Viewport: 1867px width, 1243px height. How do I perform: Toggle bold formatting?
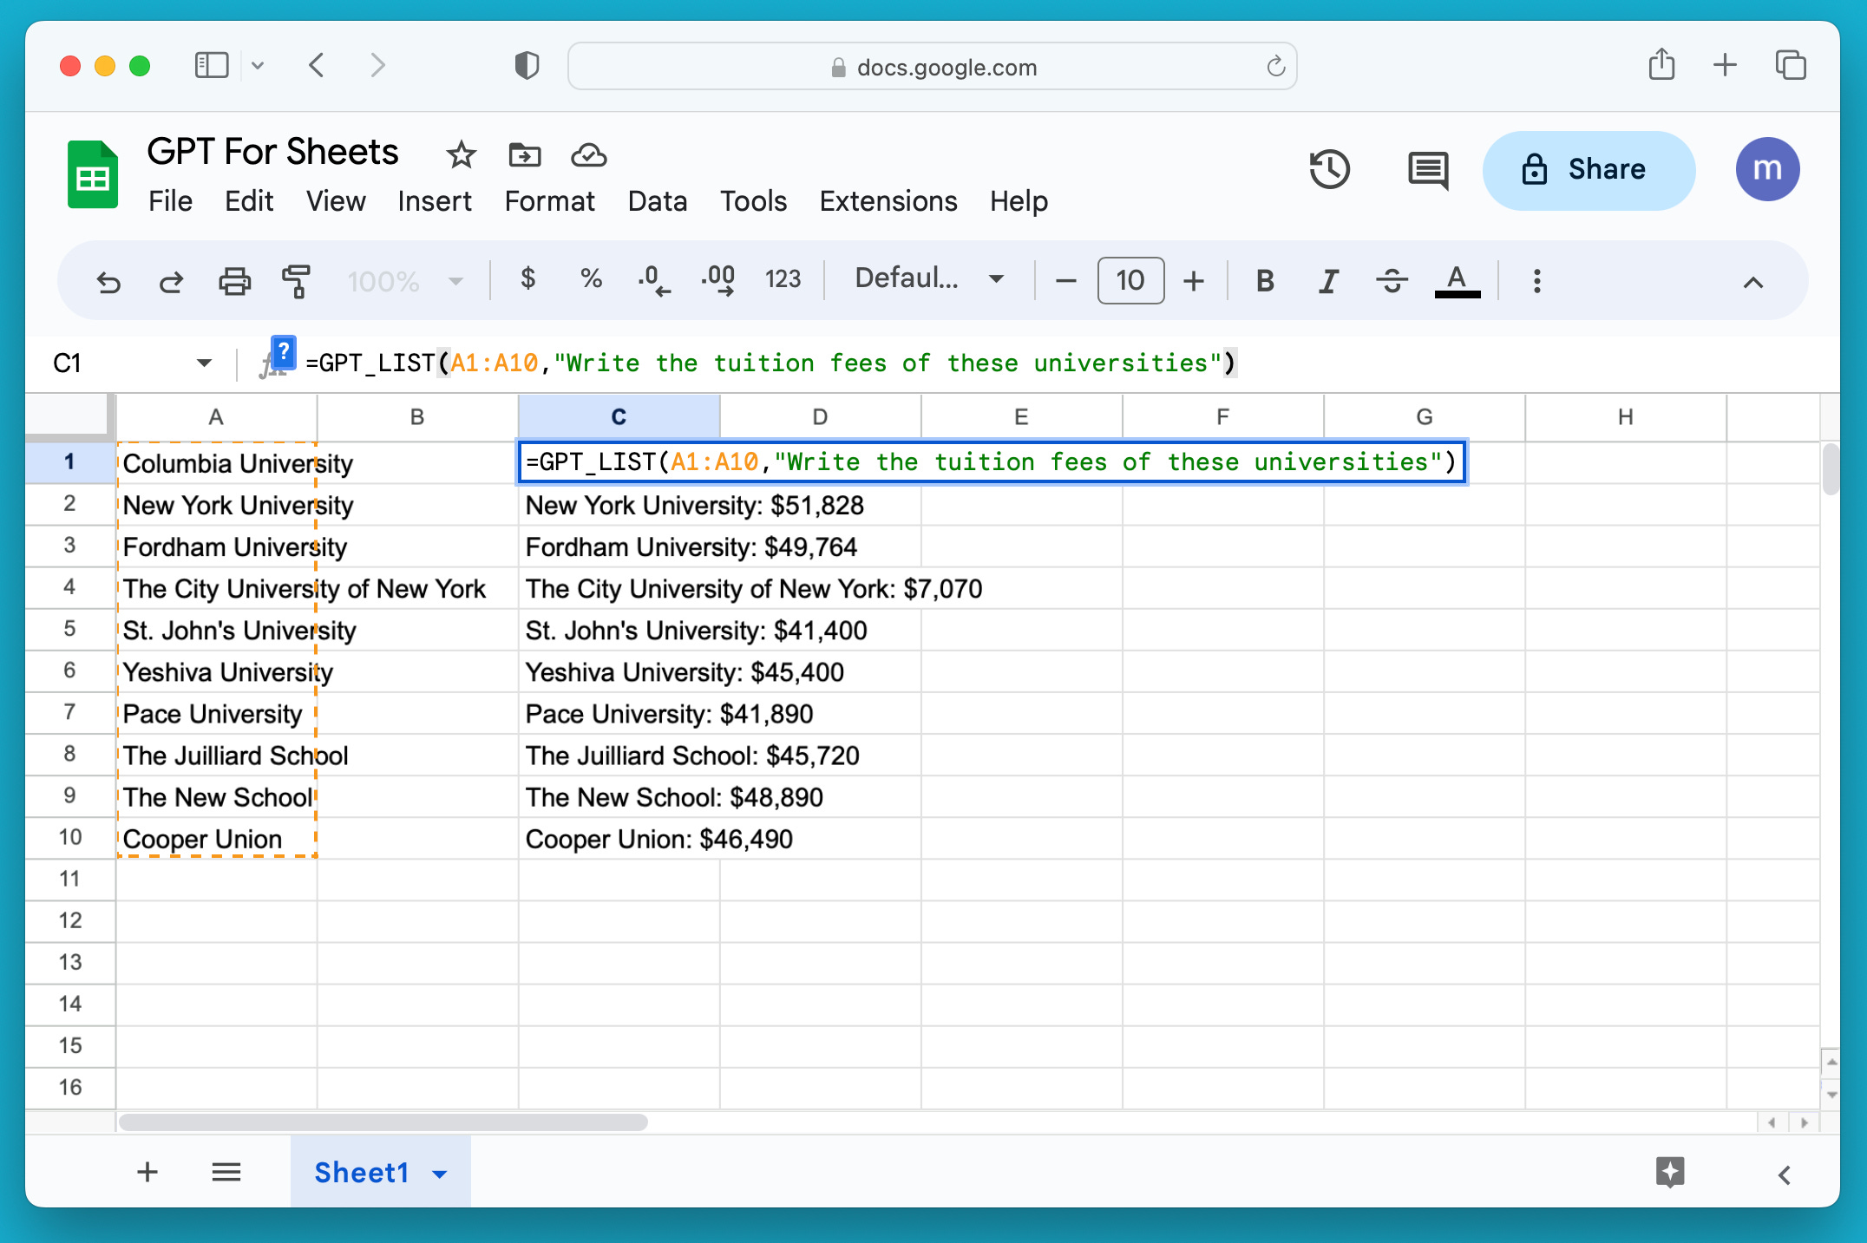[x=1264, y=279]
